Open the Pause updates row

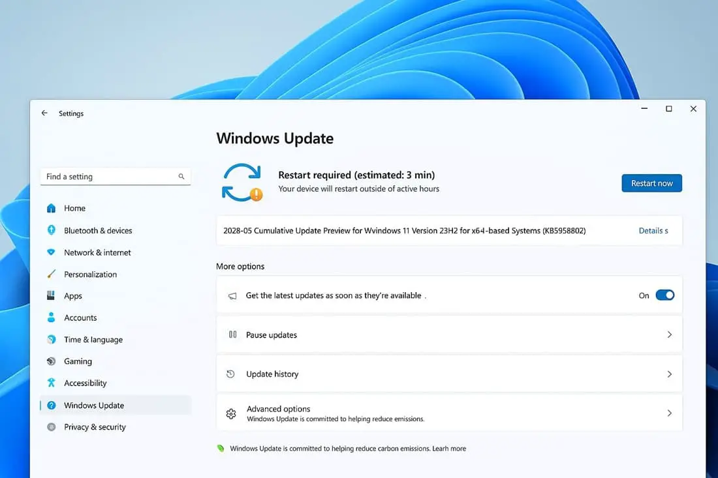click(449, 335)
